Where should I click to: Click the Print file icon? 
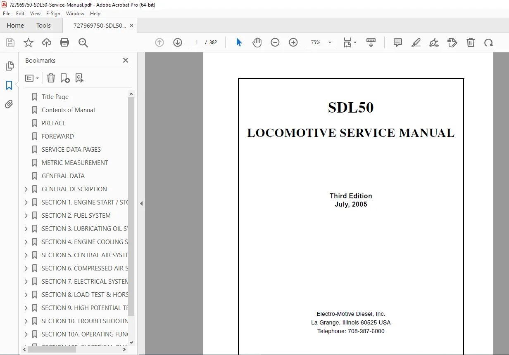point(64,42)
